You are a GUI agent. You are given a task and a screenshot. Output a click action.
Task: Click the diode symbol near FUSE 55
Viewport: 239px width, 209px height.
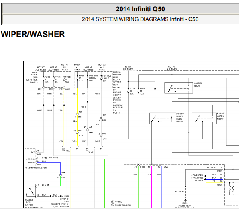click(x=155, y=89)
